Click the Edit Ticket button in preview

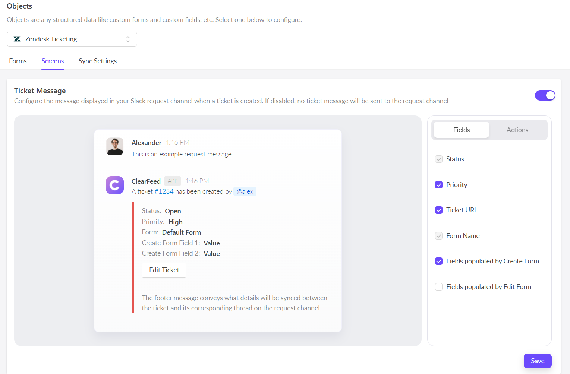pos(164,270)
